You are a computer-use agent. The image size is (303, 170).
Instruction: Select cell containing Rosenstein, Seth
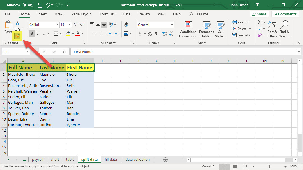point(23,86)
